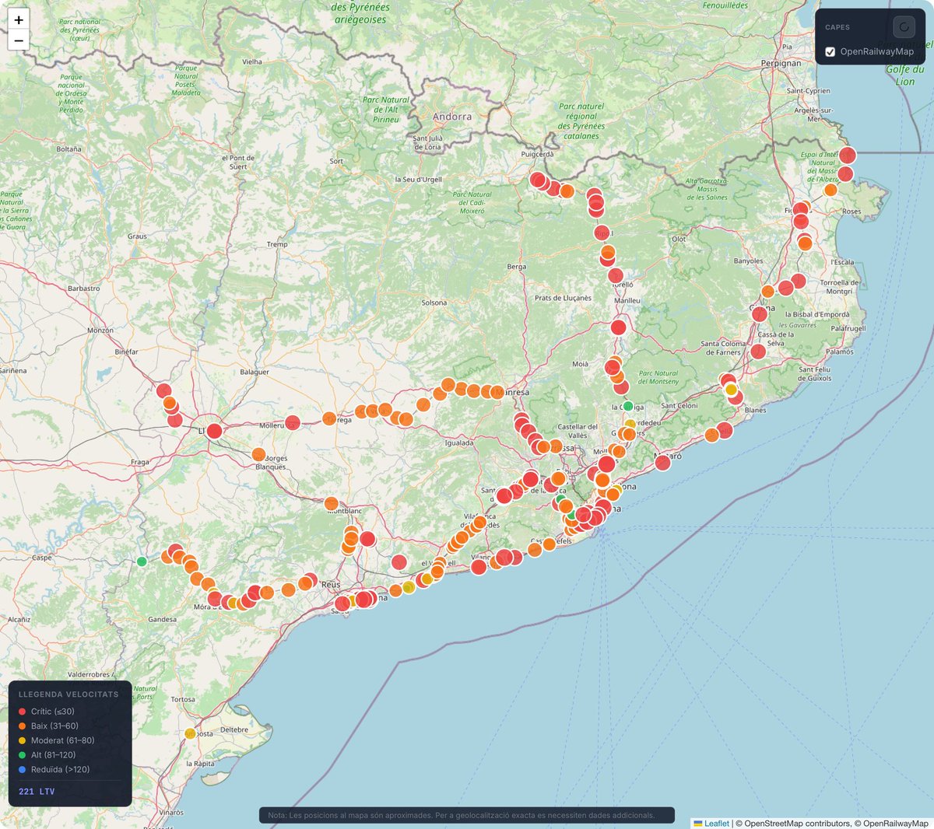
Task: Click the yellow marker near Blanes
Action: click(x=731, y=390)
